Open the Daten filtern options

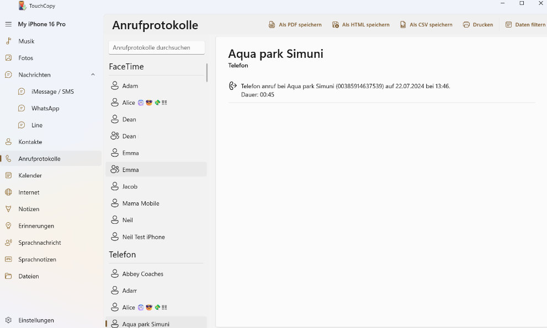[525, 25]
